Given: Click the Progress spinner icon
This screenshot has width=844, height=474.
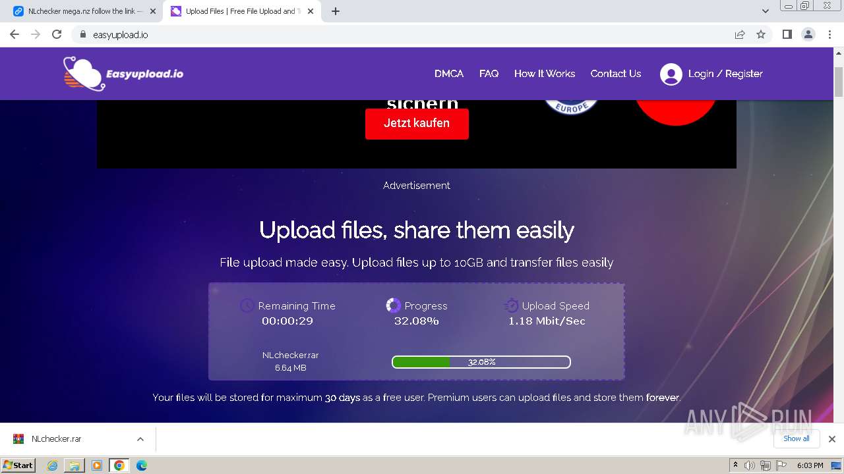Looking at the screenshot, I should [x=393, y=305].
